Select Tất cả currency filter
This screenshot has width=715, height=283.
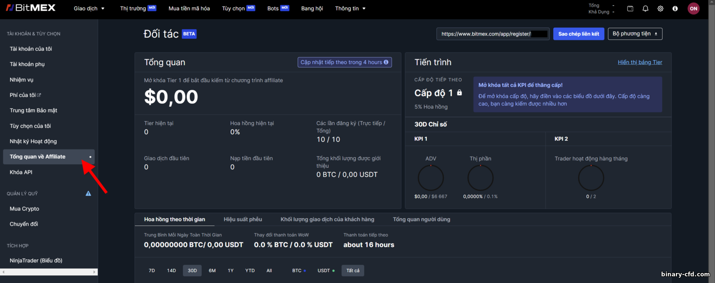coord(353,271)
